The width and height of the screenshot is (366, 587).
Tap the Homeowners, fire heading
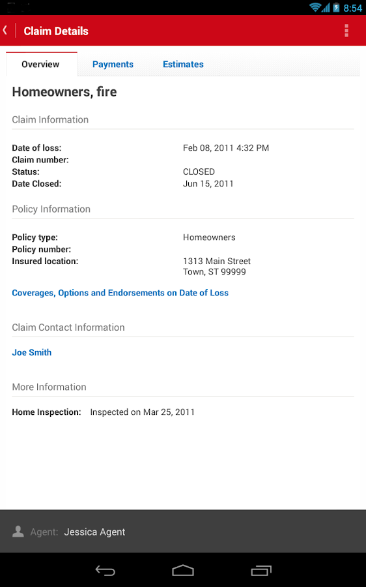[x=64, y=92]
